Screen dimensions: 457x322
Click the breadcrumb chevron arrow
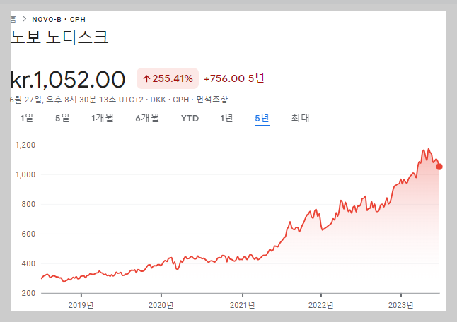point(25,19)
